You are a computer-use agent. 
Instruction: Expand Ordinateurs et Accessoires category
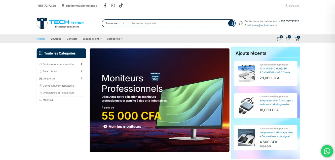81,64
